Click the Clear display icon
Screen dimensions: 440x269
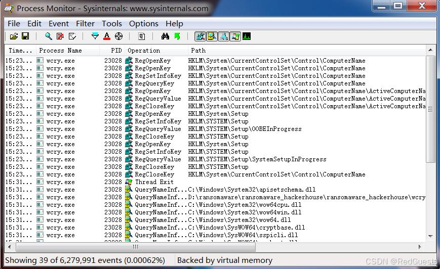coord(72,36)
